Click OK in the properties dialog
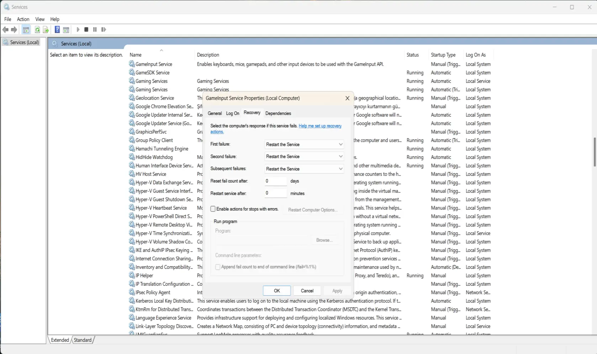This screenshot has width=597, height=354. click(277, 291)
